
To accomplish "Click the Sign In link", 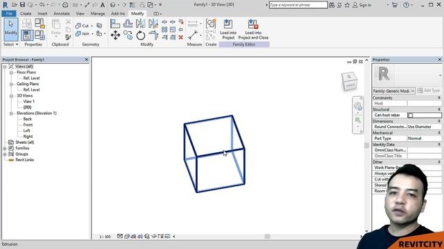I will click(x=362, y=5).
